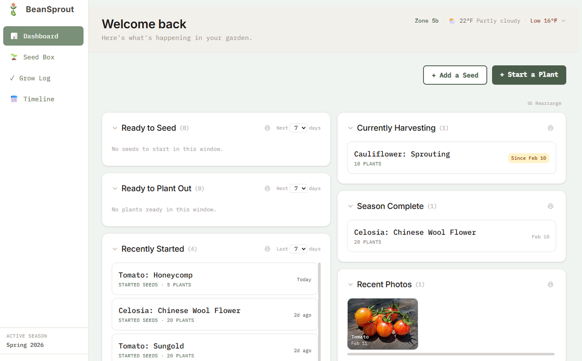Collapse the Ready to Seed section
582x361 pixels.
[x=115, y=128]
